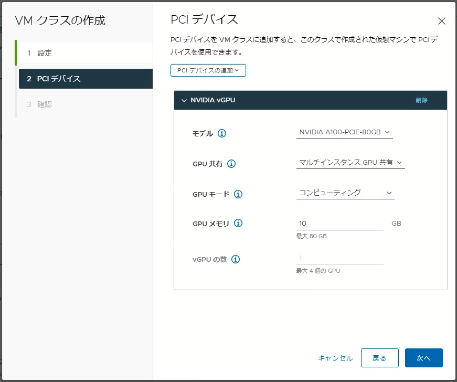This screenshot has height=382, width=457.
Task: Click the 次へ button
Action: point(424,358)
